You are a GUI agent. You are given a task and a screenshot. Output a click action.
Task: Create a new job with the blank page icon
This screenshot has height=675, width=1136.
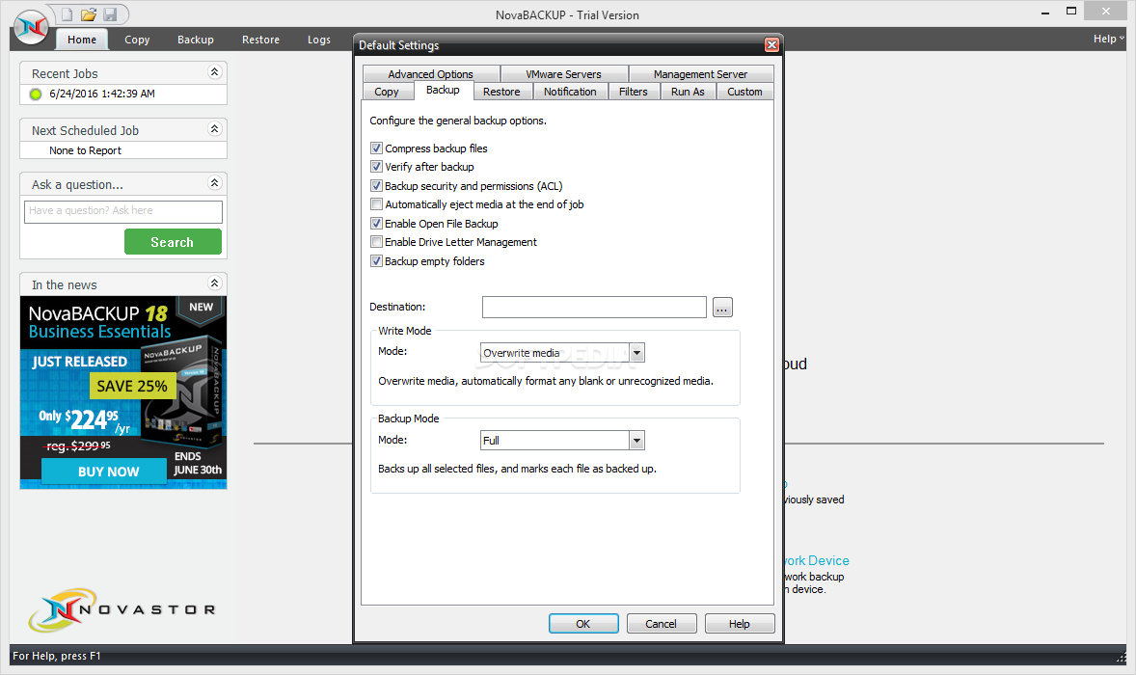[x=67, y=14]
